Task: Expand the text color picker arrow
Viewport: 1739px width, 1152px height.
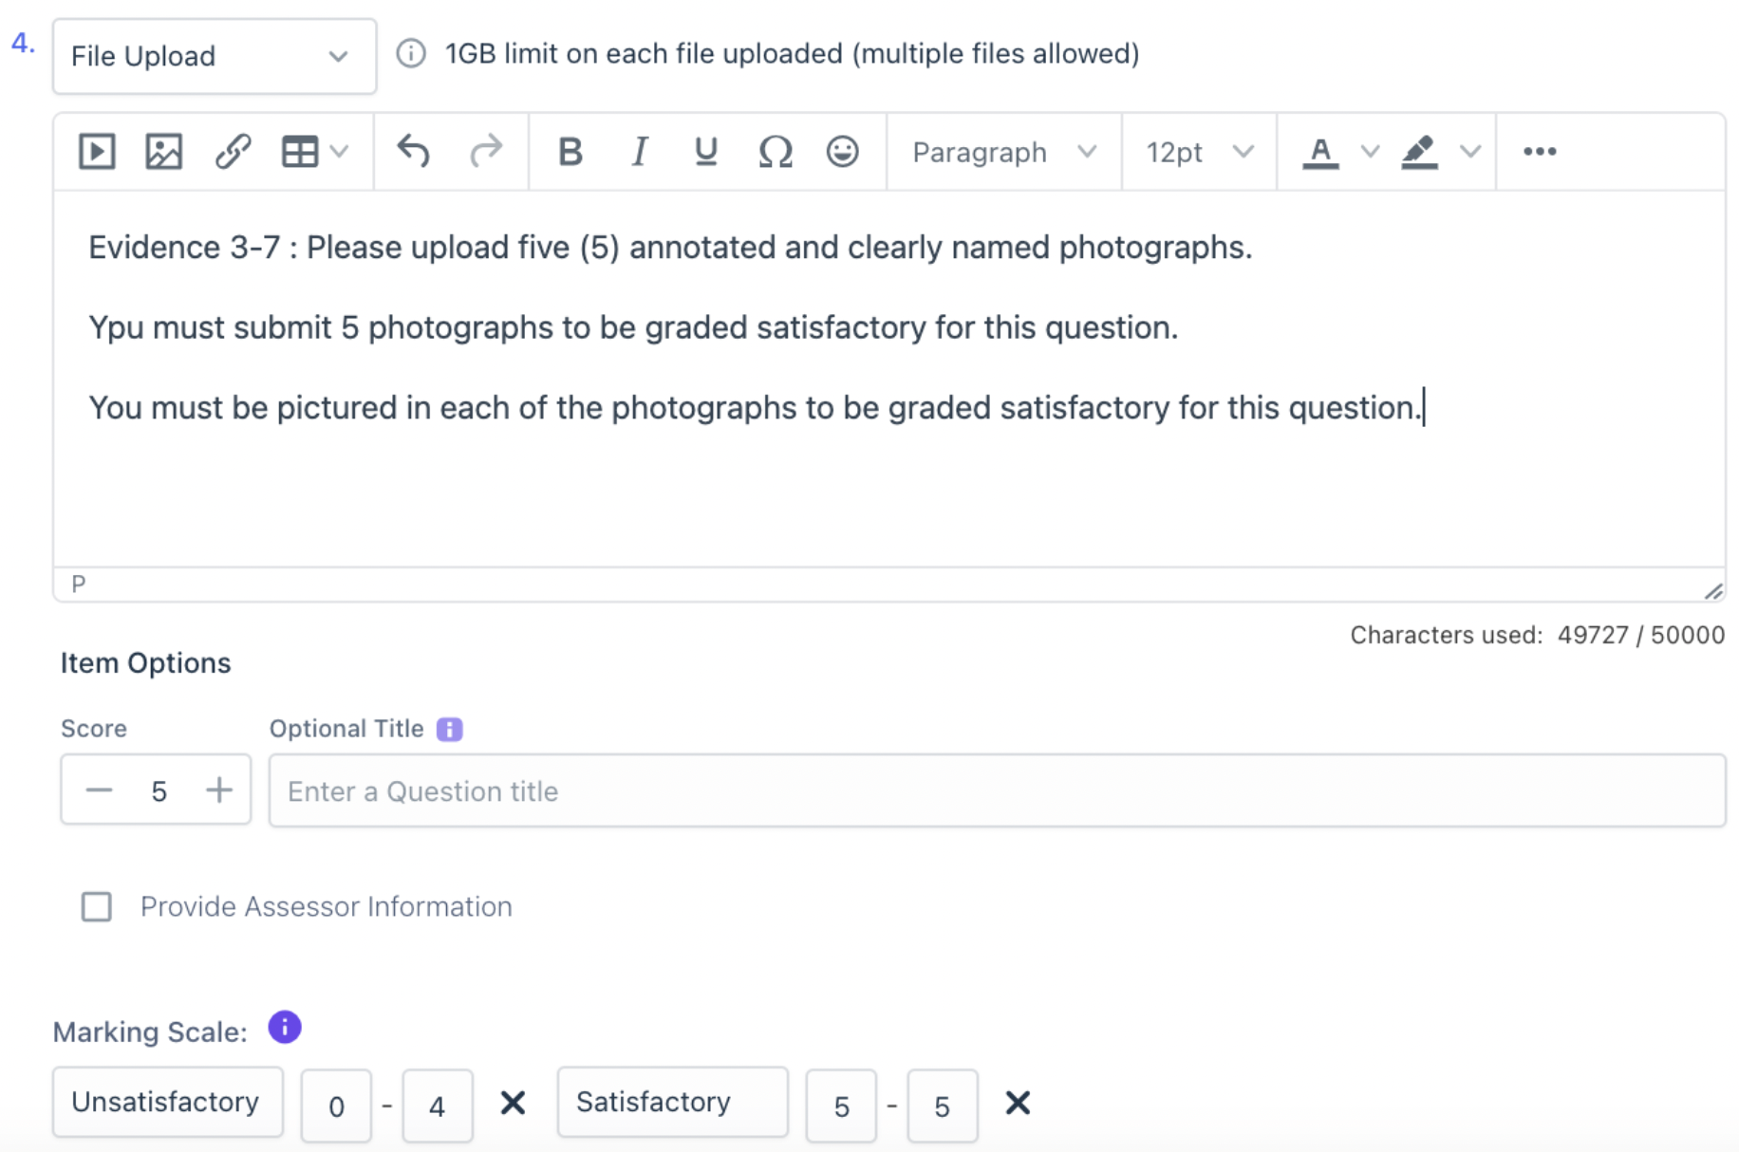Action: [1370, 152]
